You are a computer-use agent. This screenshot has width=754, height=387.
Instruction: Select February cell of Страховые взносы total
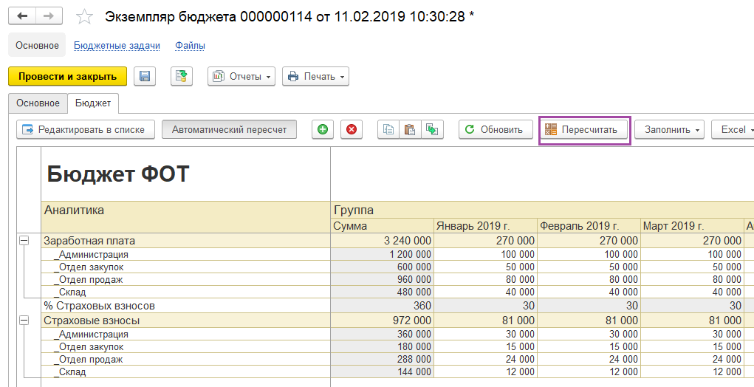pyautogui.click(x=589, y=321)
